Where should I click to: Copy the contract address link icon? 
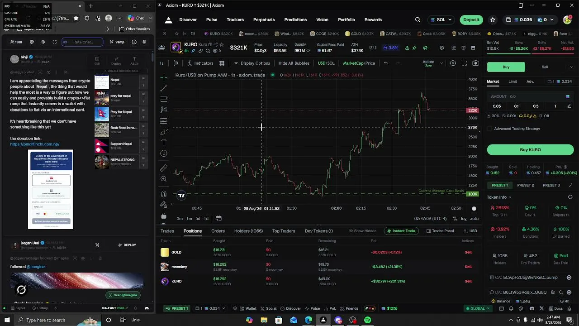point(569,278)
